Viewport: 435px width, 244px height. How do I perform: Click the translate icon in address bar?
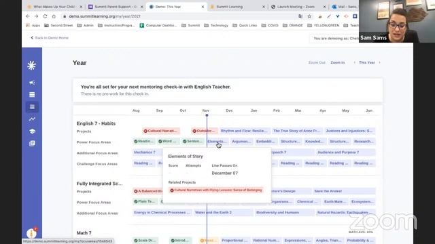[x=300, y=16]
